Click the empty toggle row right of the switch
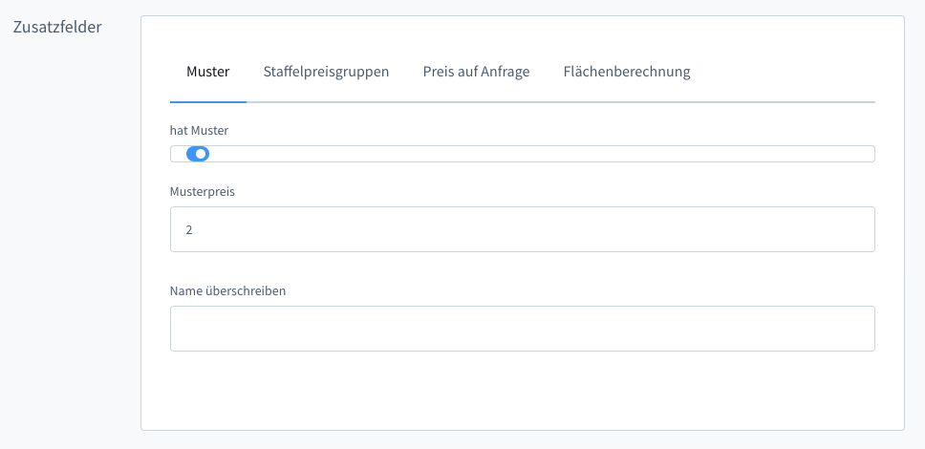The image size is (925, 449). pyautogui.click(x=535, y=154)
